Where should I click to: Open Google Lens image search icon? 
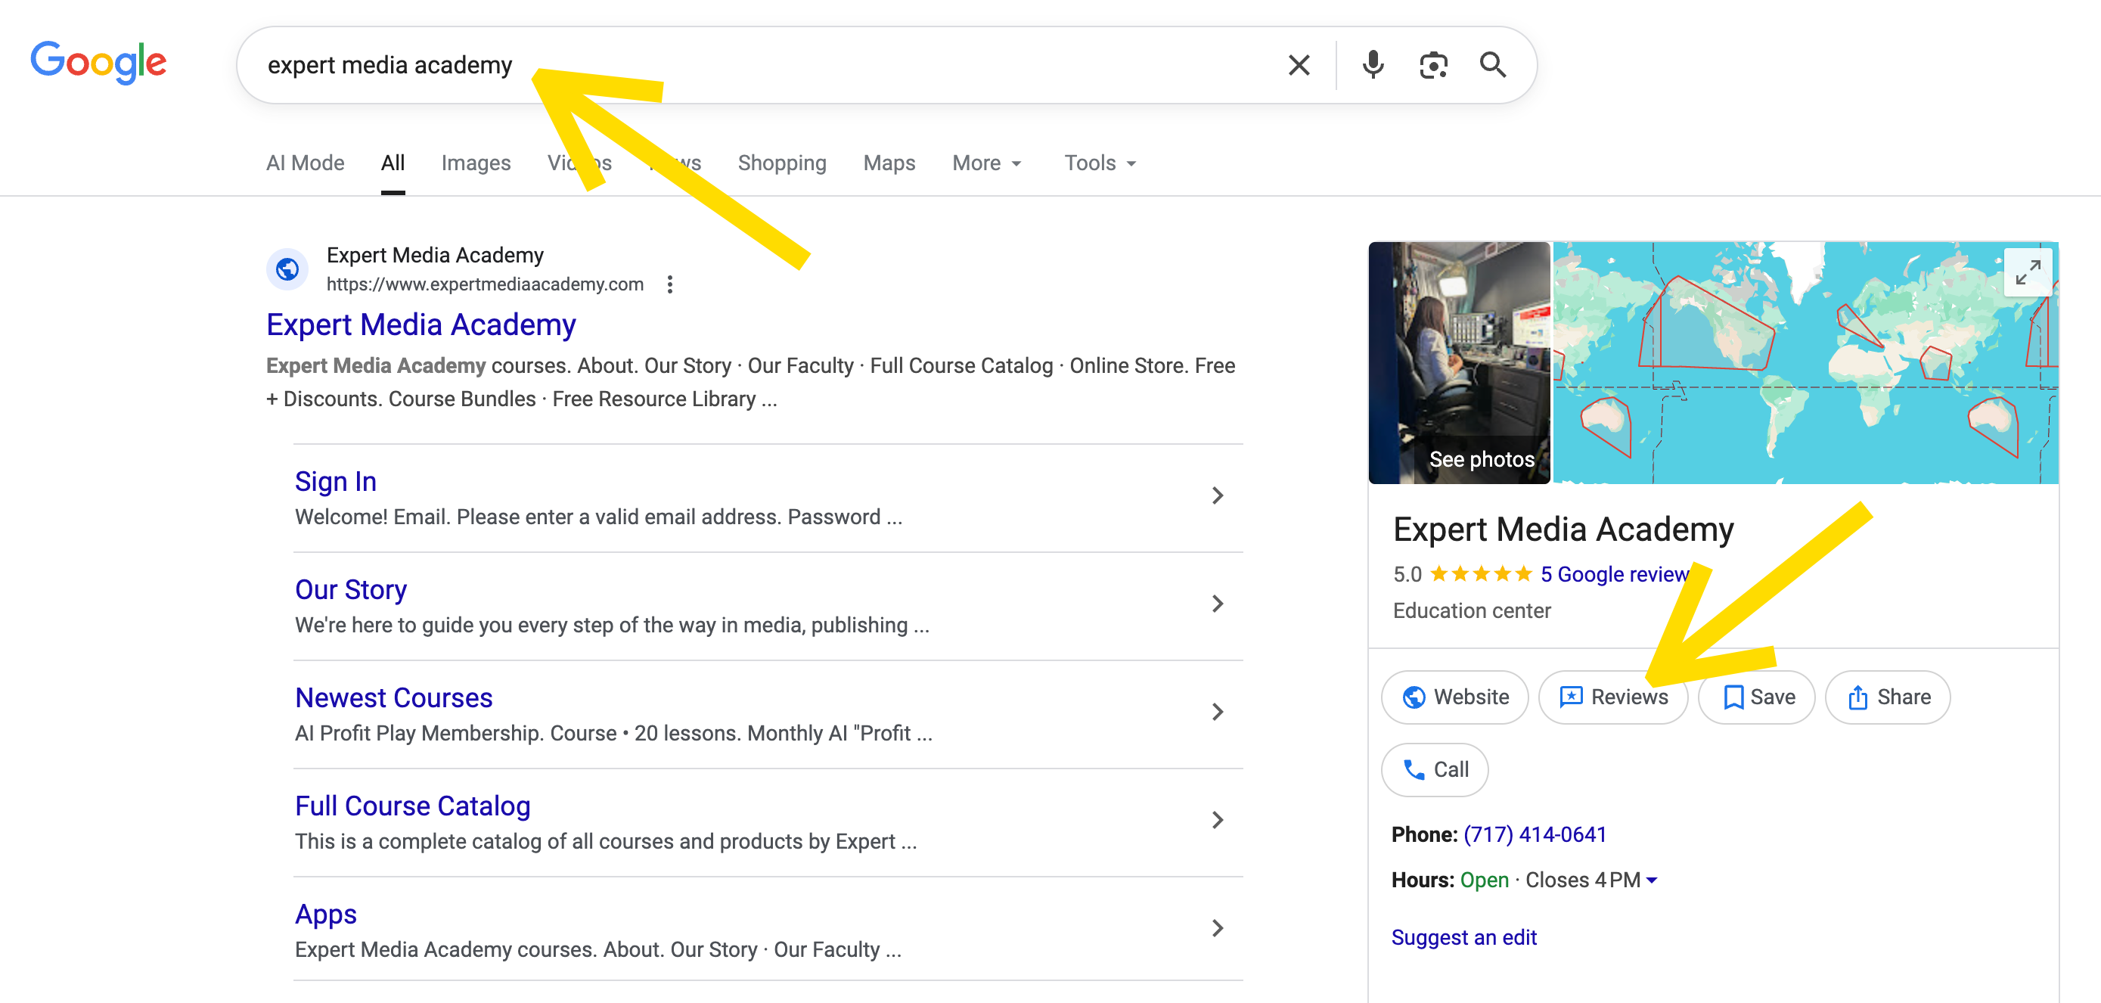(1433, 65)
